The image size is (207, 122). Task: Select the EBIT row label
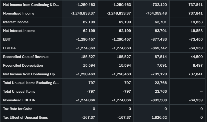[x=7, y=39]
